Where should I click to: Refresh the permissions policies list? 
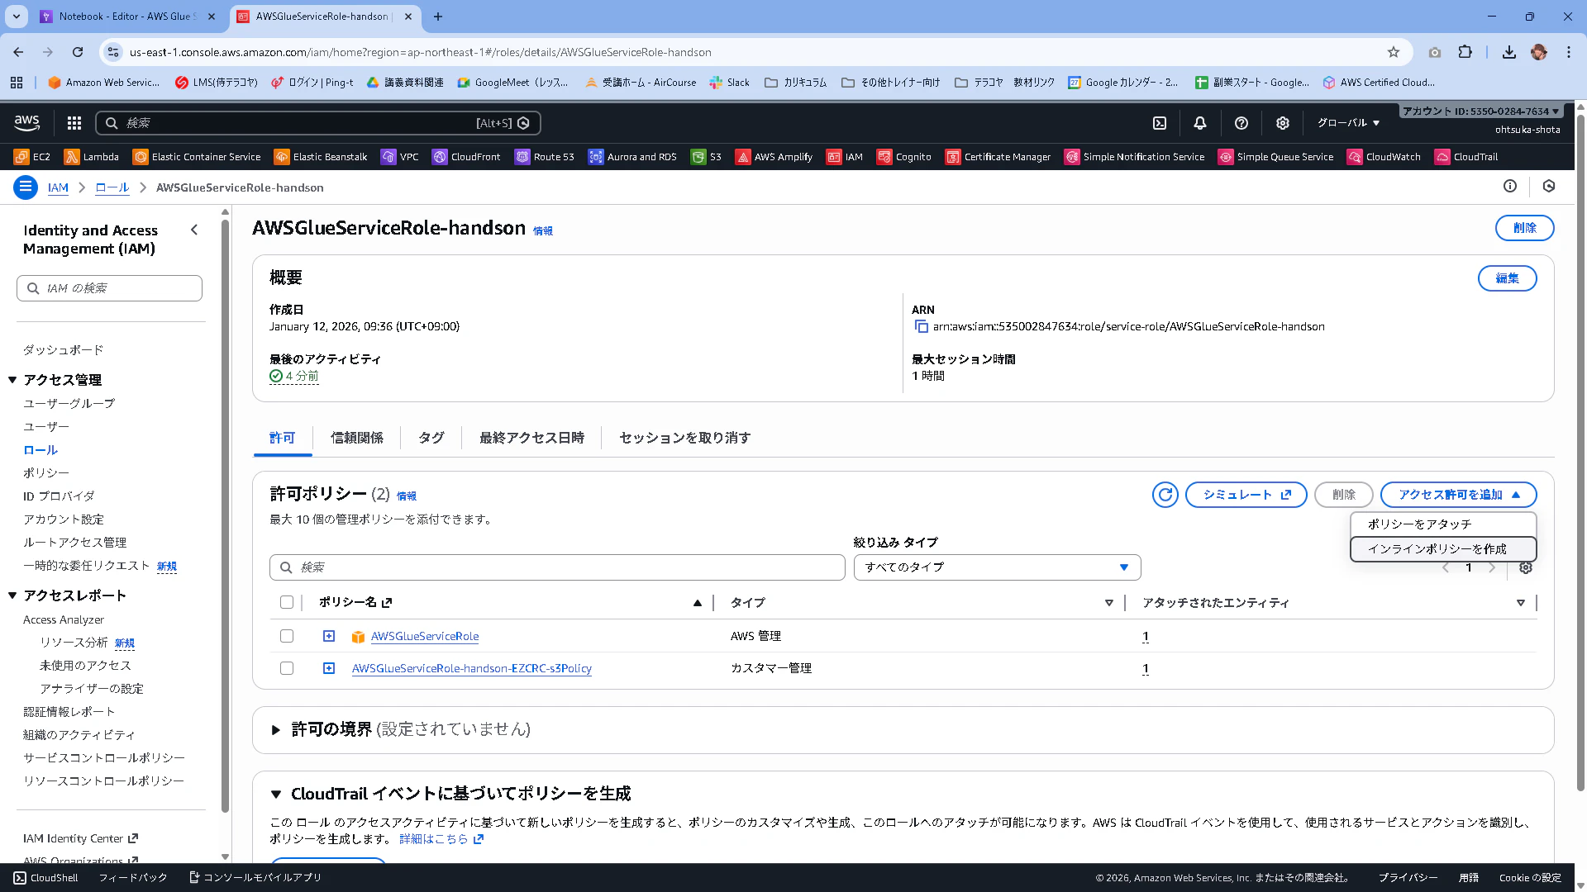pos(1165,495)
